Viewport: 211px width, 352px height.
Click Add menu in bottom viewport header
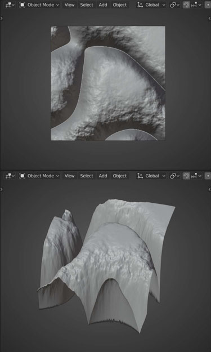coord(103,176)
